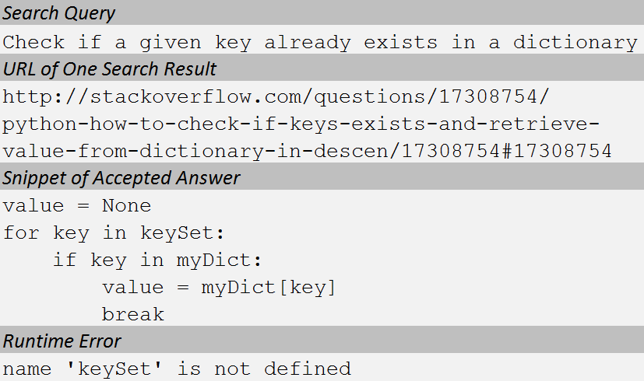Click 'keySet' in the for loop
This screenshot has height=381, width=644.
click(x=177, y=233)
